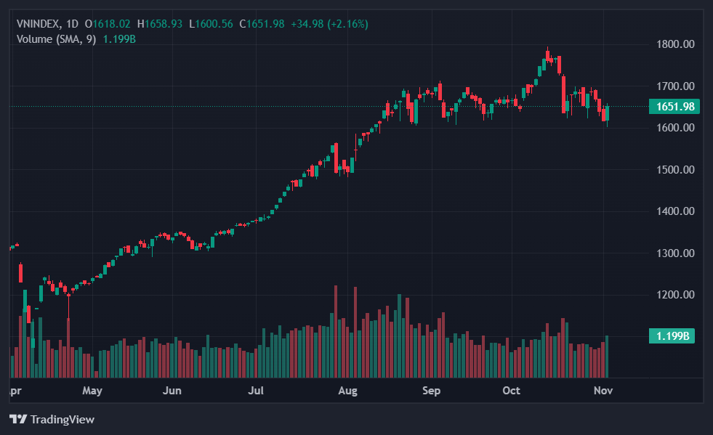
Task: Click the open value O1618.02
Action: pos(111,24)
